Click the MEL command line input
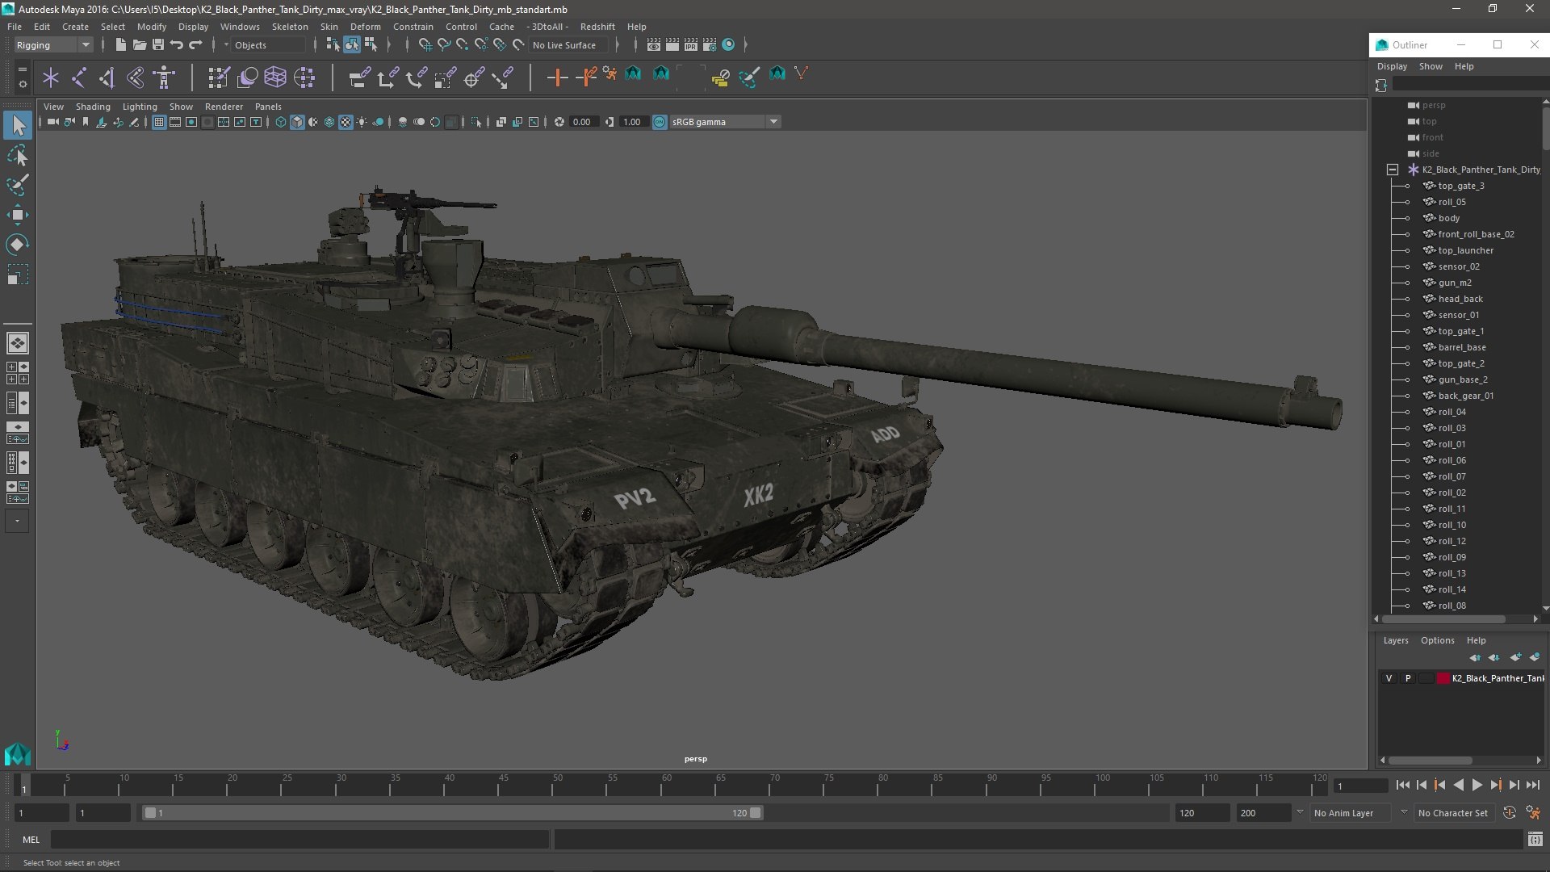This screenshot has width=1550, height=872. (300, 840)
